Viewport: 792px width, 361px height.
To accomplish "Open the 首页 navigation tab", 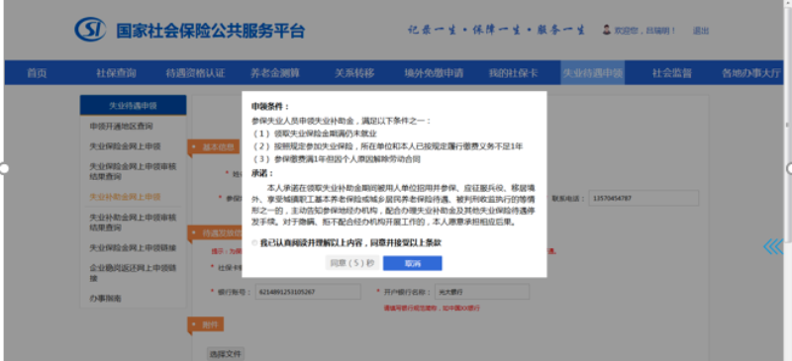I will [37, 73].
